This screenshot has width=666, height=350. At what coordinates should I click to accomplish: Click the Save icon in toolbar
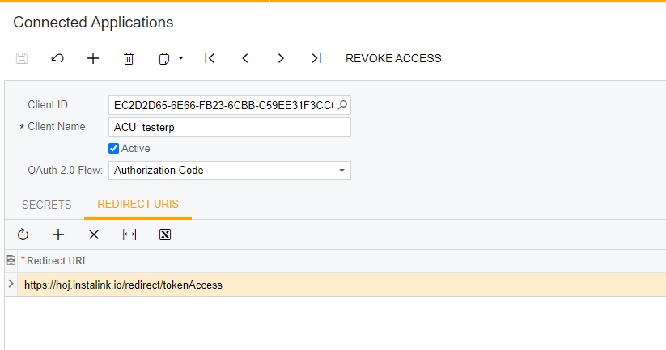[22, 58]
